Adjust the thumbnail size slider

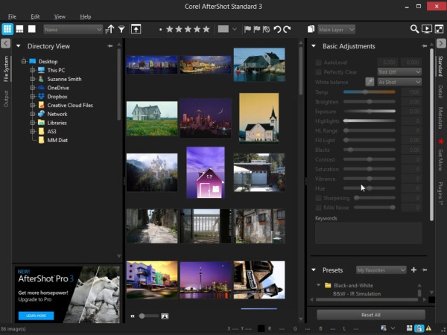point(148,316)
